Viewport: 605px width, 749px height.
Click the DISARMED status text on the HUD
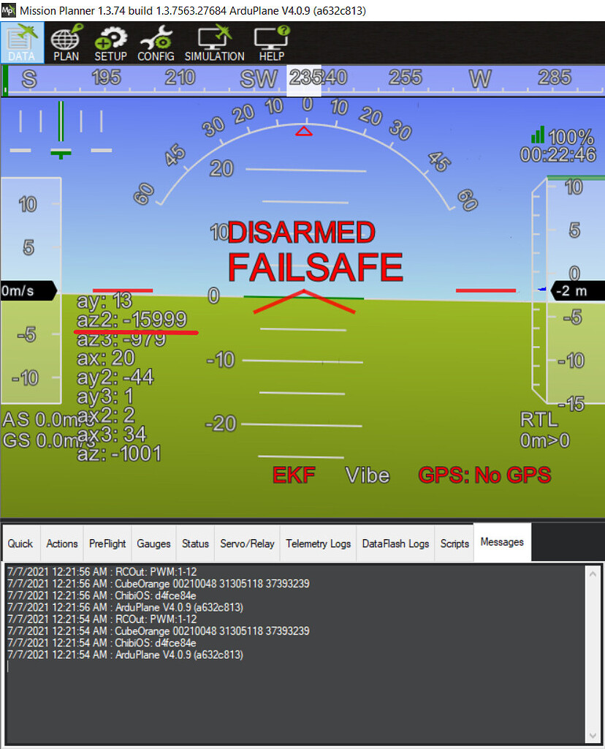pyautogui.click(x=302, y=233)
